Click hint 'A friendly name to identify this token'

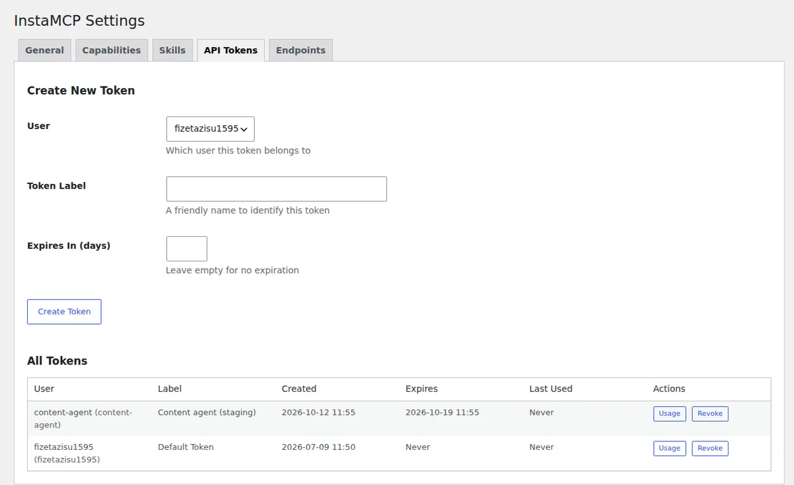coord(247,210)
